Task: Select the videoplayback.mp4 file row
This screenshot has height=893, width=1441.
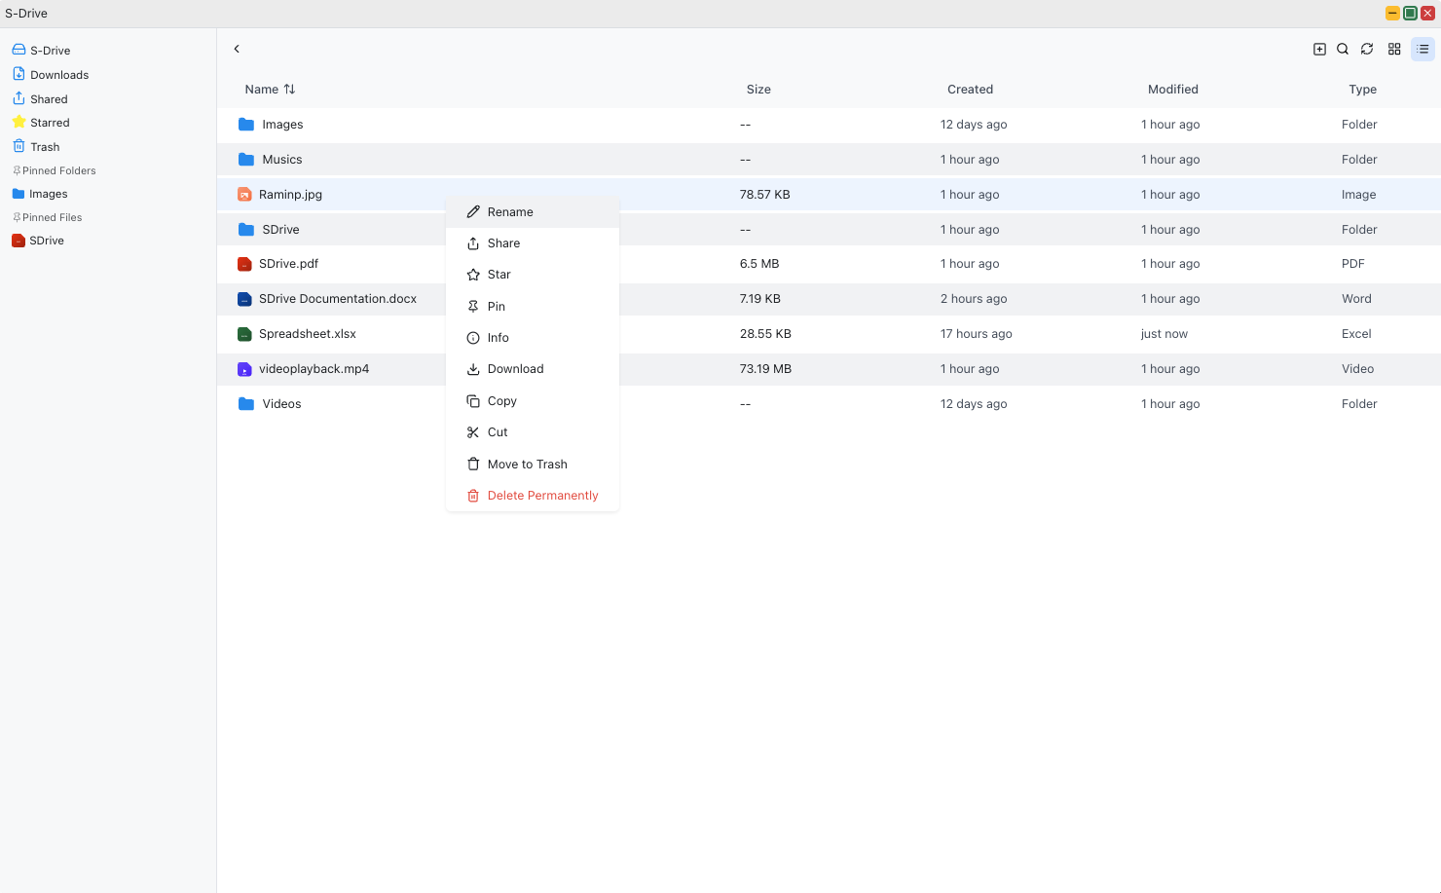Action: pyautogui.click(x=314, y=369)
